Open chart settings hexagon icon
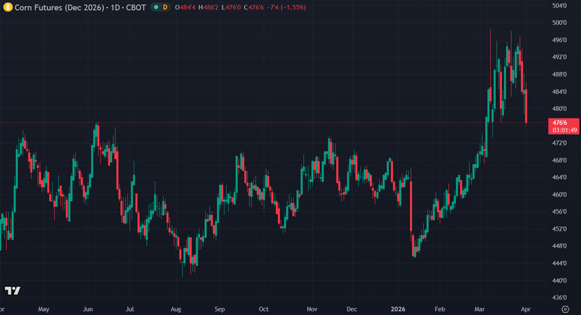The height and width of the screenshot is (315, 581). click(x=565, y=309)
